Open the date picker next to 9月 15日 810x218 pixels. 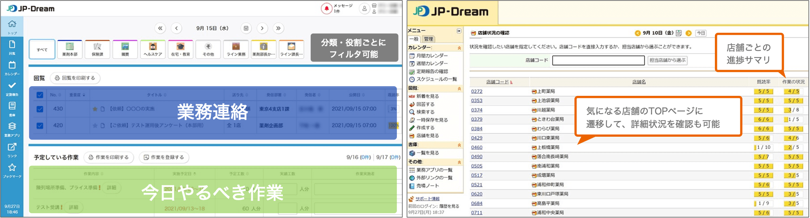point(246,28)
